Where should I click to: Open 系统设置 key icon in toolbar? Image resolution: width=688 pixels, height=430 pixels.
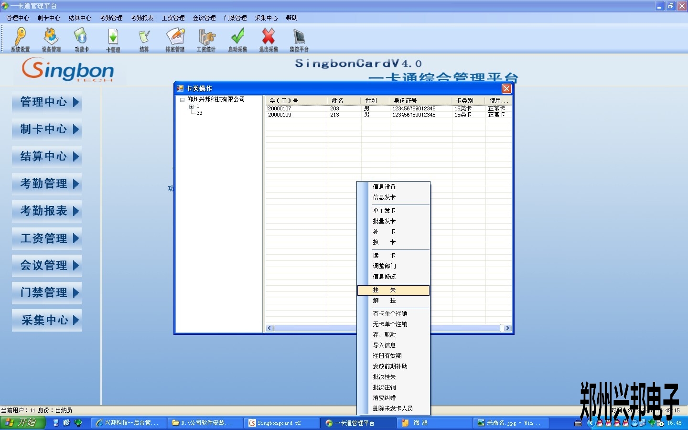coord(20,39)
